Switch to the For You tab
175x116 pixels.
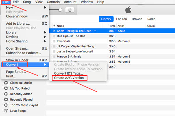[122, 19]
